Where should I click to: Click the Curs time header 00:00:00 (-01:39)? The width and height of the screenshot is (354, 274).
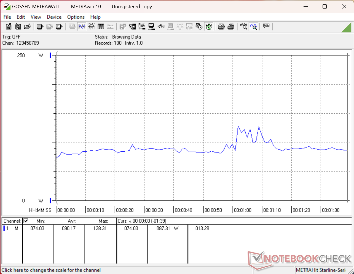click(x=142, y=221)
